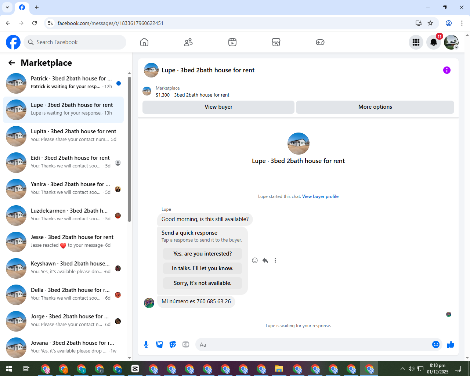470x376 pixels.
Task: Open volume control in system tray
Action: point(411,369)
